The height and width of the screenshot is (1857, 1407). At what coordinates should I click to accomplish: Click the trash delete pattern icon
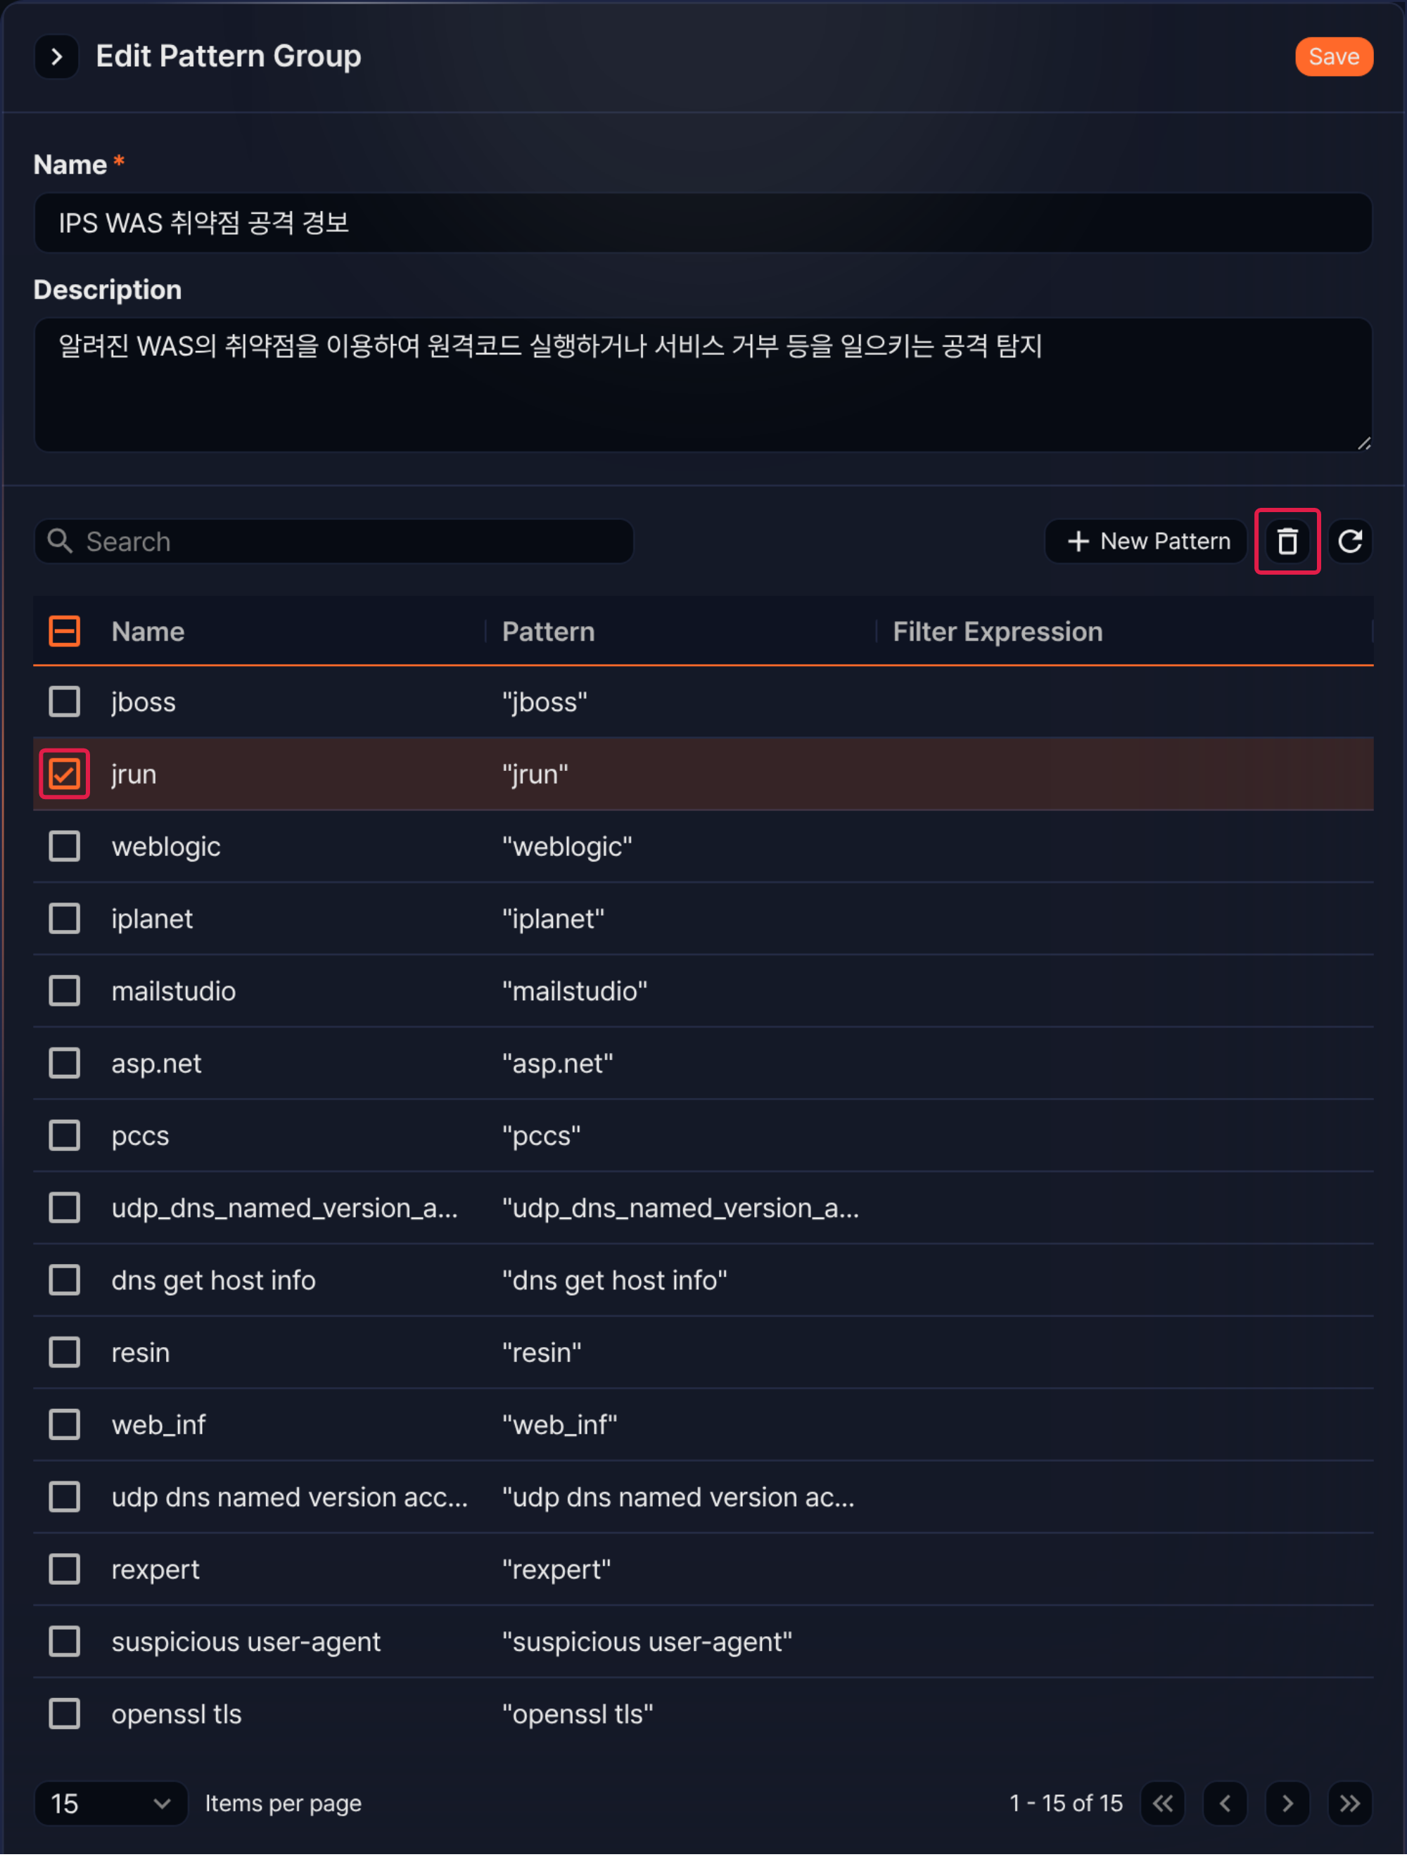1287,542
